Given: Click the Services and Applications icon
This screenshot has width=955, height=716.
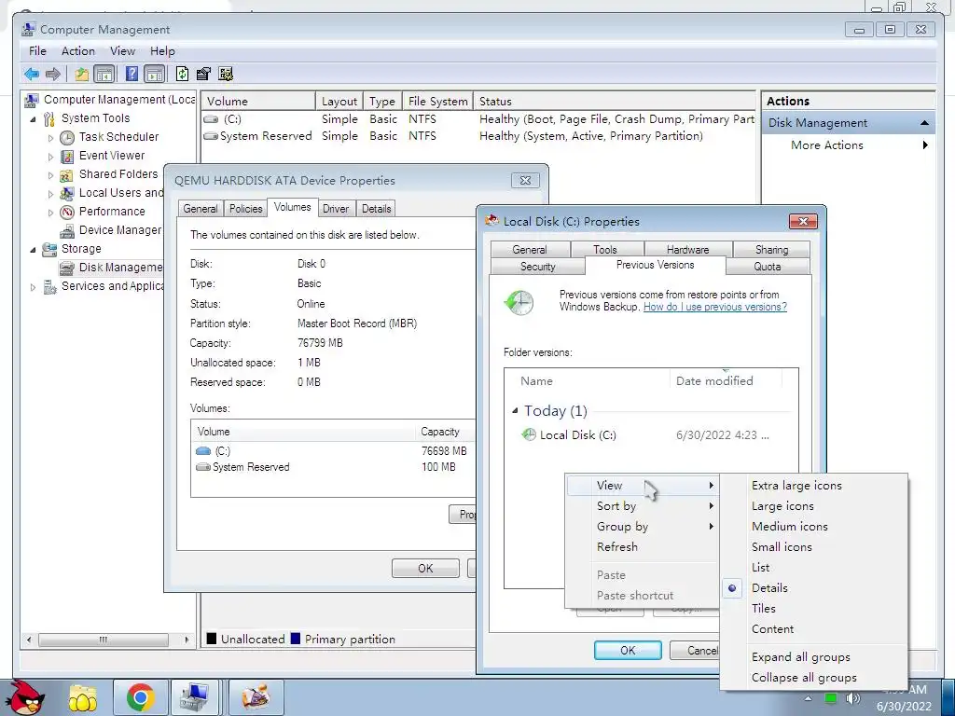Looking at the screenshot, I should coord(50,287).
